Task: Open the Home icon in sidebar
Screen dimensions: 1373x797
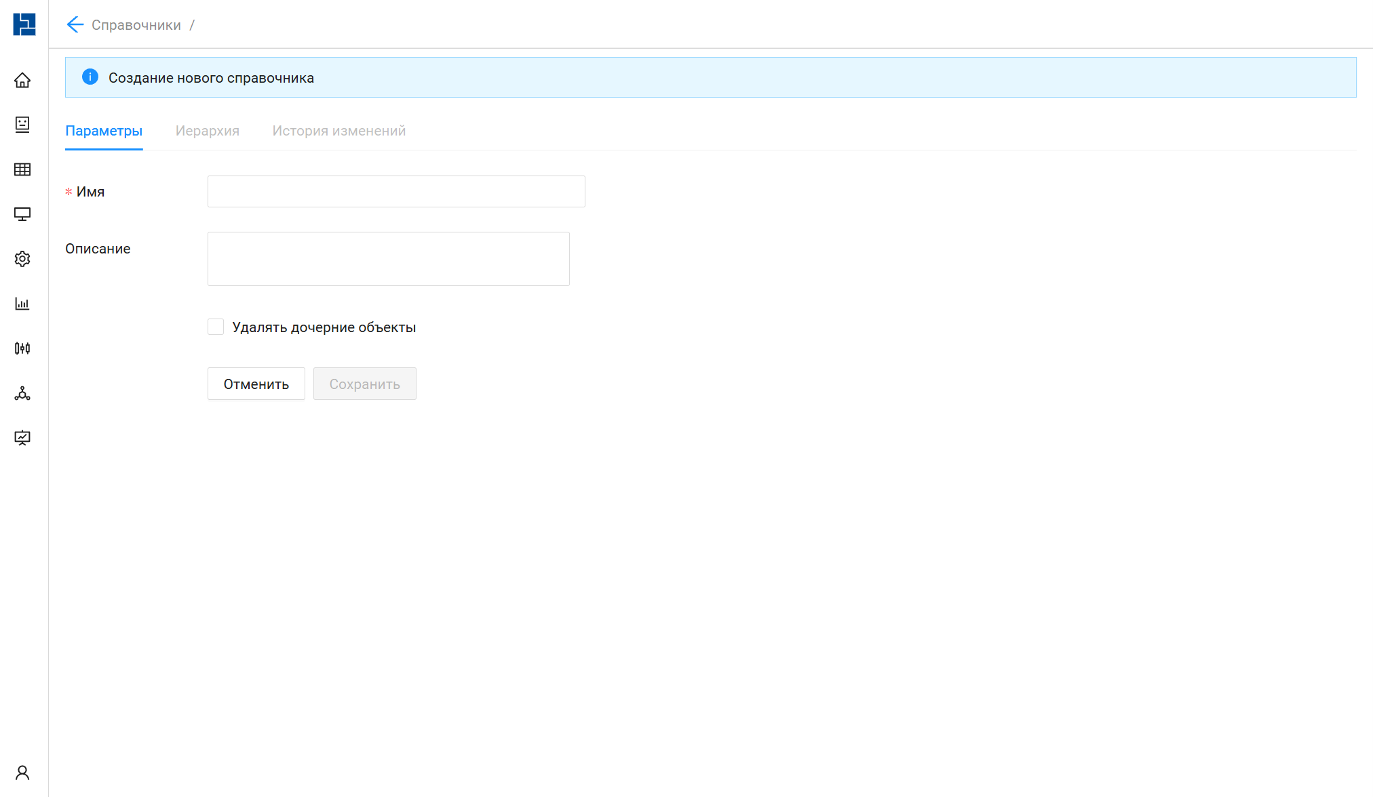Action: point(22,81)
